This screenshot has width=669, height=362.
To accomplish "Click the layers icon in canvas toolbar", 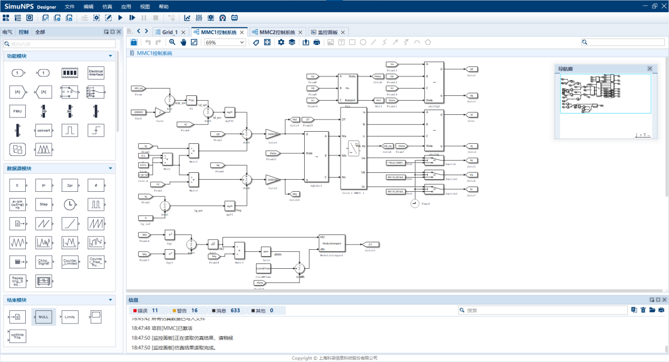I will 292,42.
